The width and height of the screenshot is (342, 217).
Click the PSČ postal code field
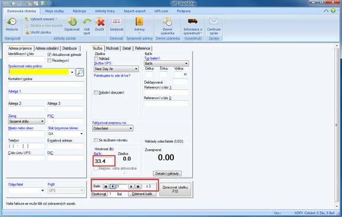coord(66,121)
